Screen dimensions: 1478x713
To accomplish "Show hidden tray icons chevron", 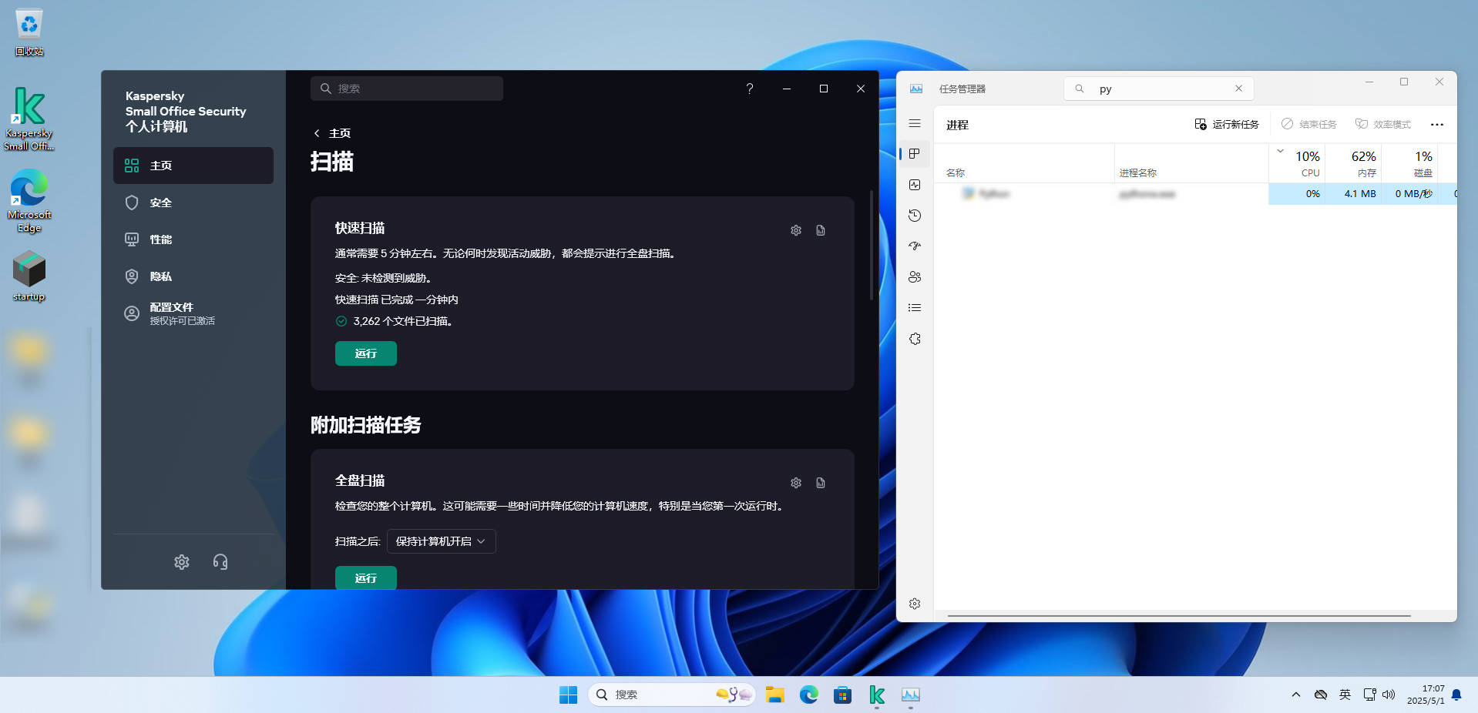I will pyautogui.click(x=1296, y=695).
